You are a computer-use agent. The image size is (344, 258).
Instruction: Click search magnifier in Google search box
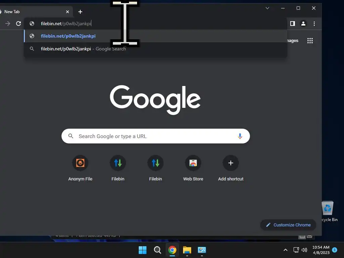point(71,136)
